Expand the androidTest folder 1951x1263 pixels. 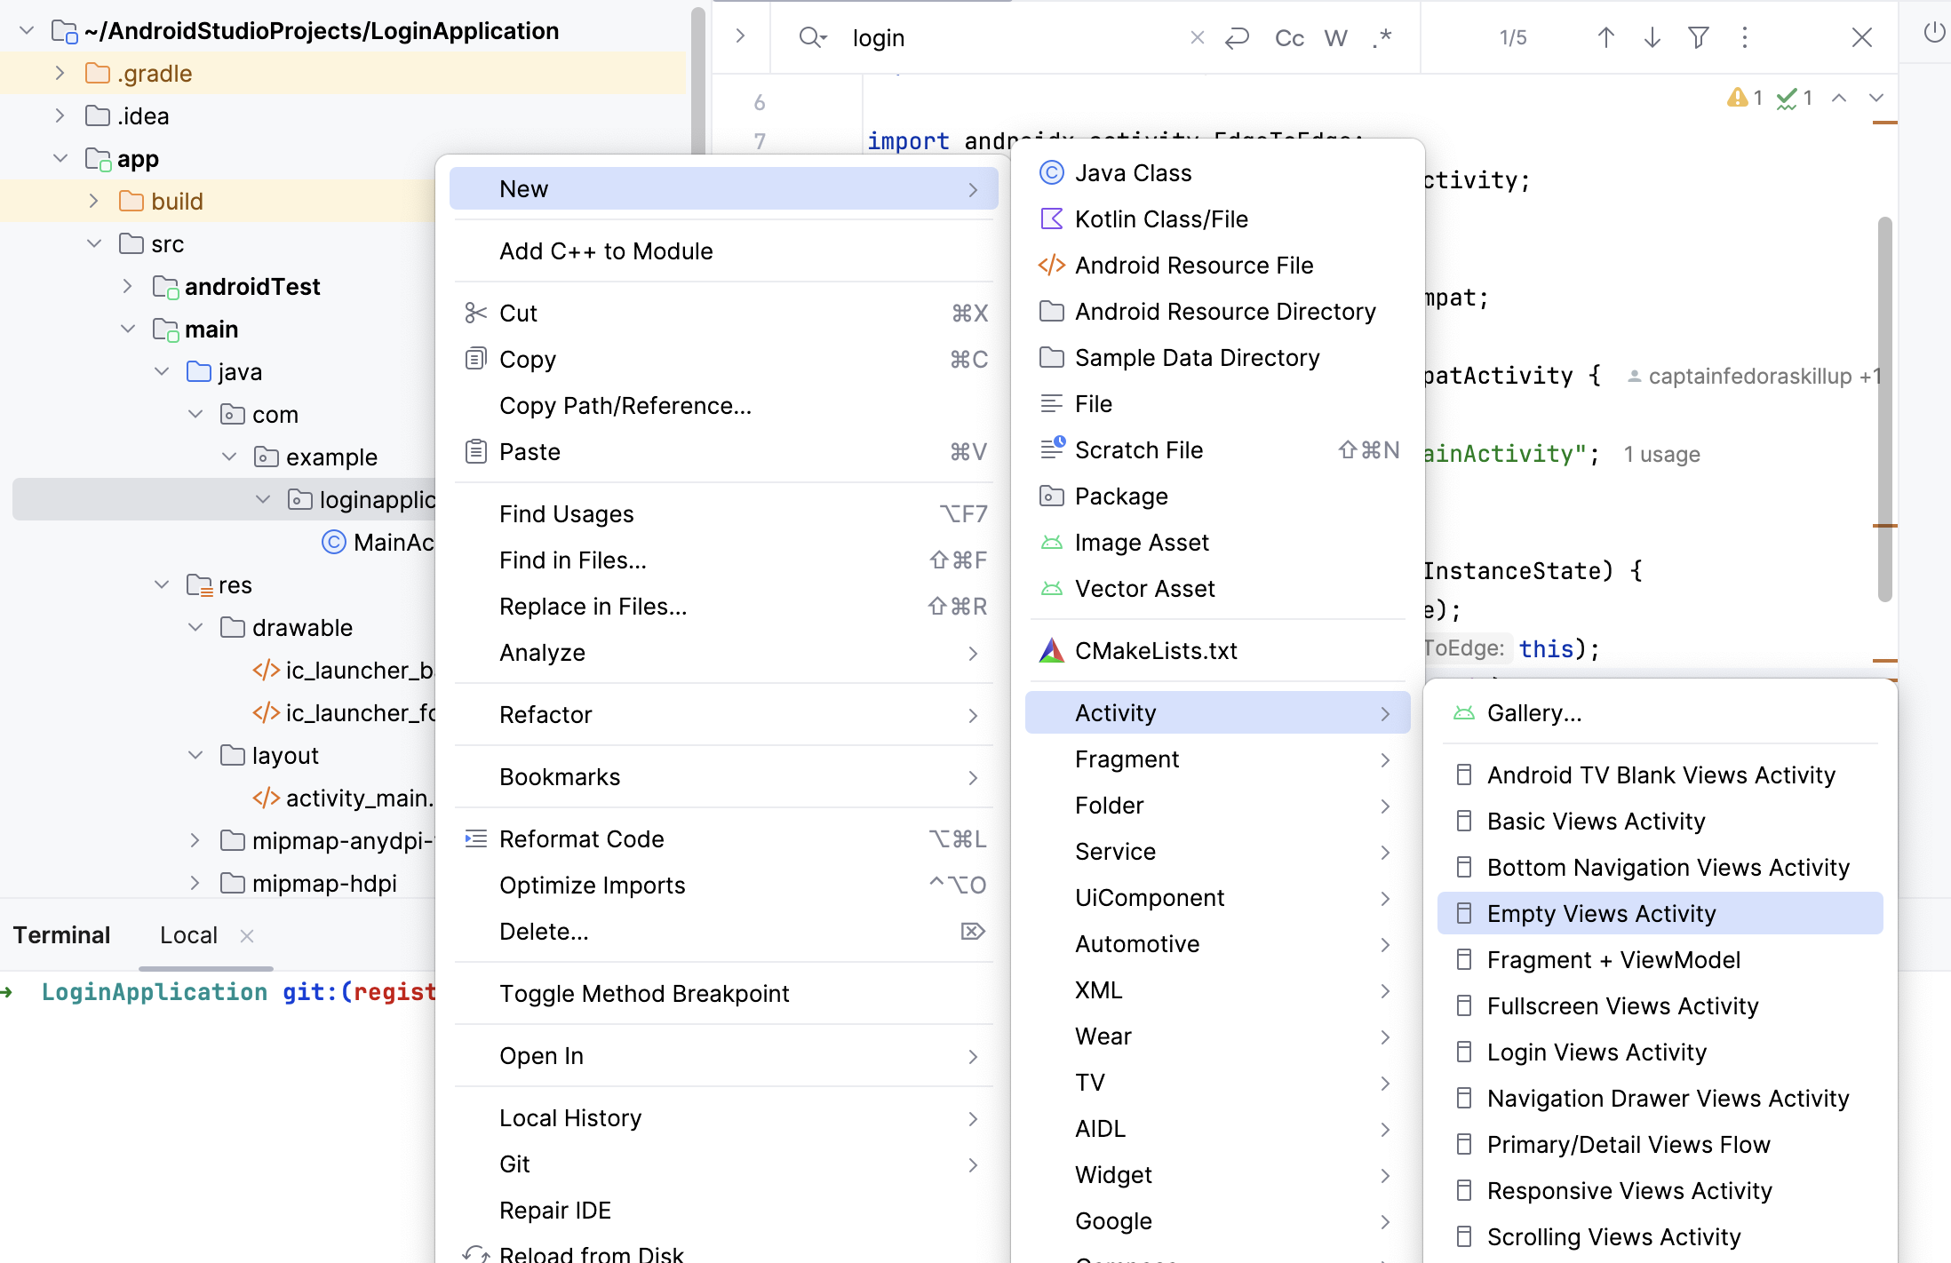pos(127,286)
